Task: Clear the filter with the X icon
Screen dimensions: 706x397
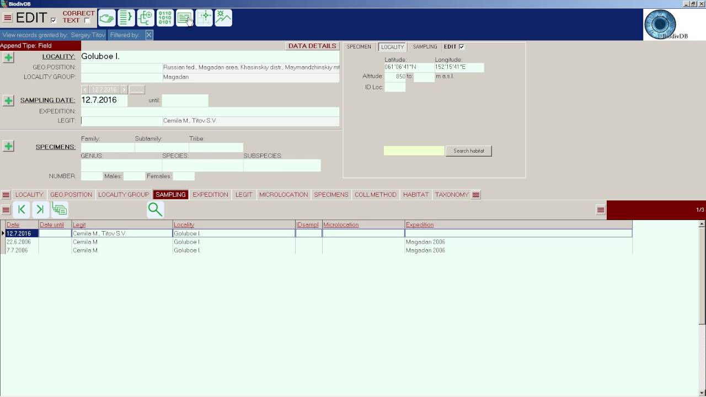Action: pyautogui.click(x=149, y=35)
